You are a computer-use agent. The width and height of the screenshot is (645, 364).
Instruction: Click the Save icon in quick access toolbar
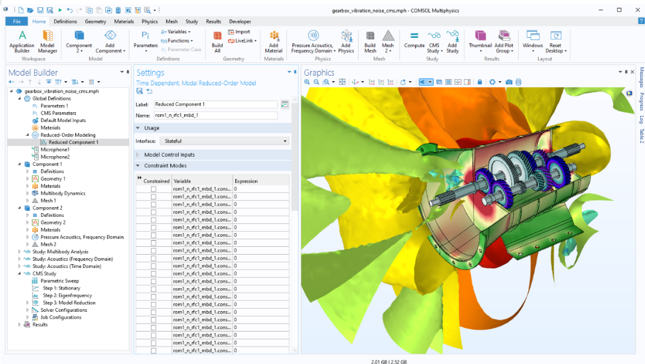[x=40, y=10]
